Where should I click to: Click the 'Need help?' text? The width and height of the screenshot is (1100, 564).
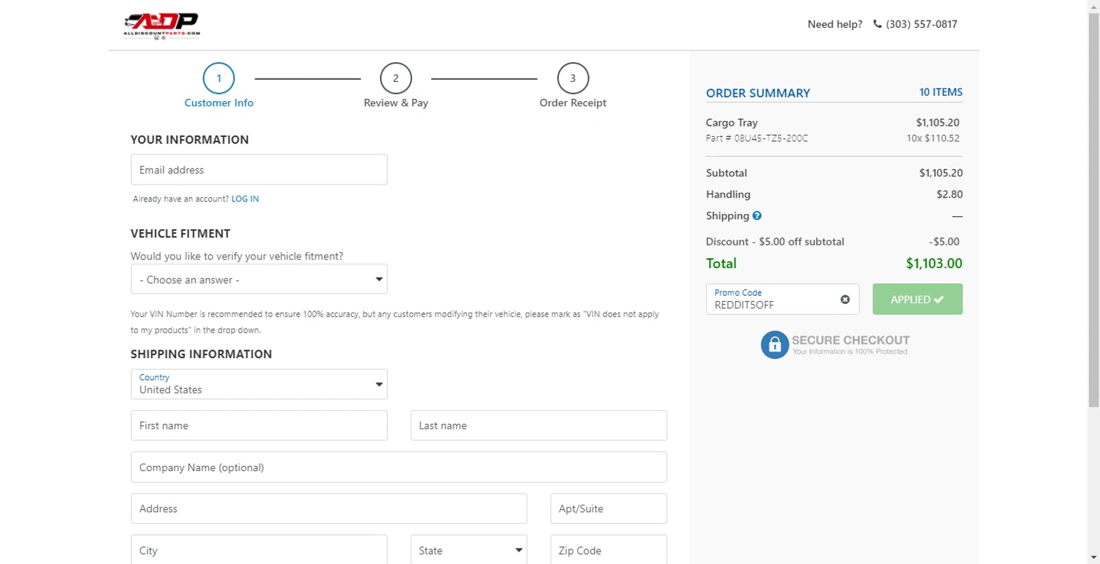pyautogui.click(x=835, y=24)
